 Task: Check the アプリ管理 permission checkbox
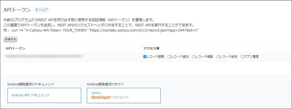pyautogui.click(x=242, y=57)
